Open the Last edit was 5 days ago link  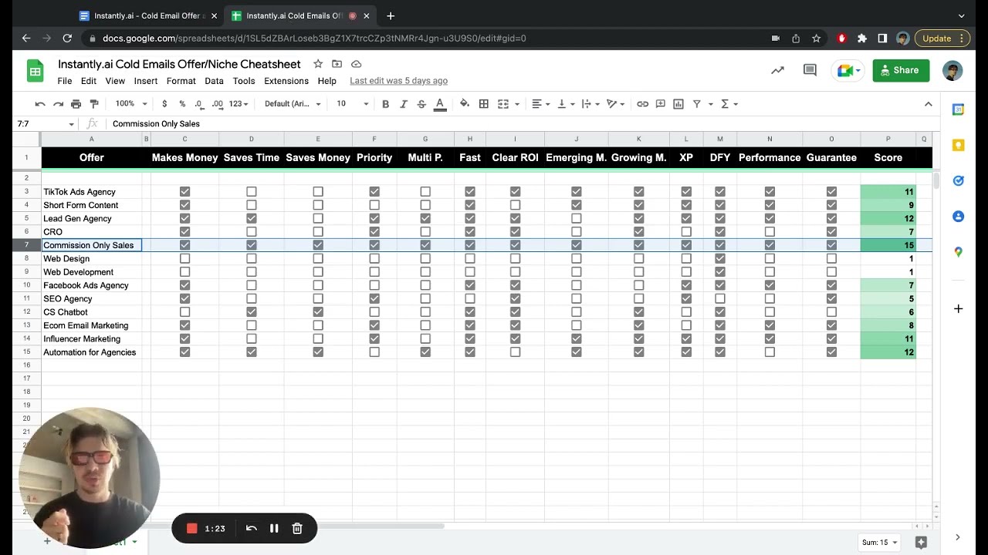coord(398,81)
